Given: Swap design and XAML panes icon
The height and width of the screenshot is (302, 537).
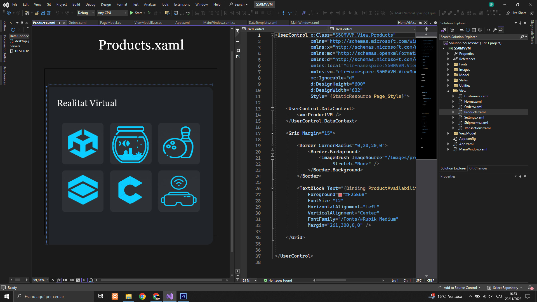Looking at the screenshot, I should 237,41.
